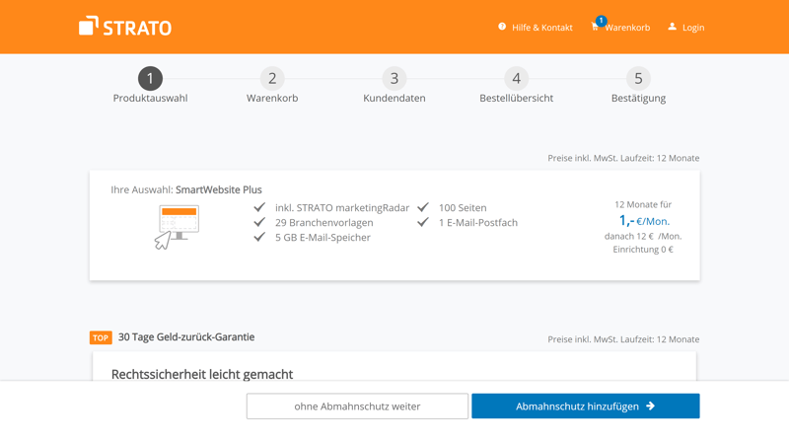Jump to step 3 Kundendaten

(x=394, y=79)
